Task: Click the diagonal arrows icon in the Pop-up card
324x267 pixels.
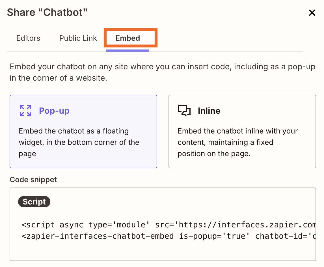Action: (25, 111)
